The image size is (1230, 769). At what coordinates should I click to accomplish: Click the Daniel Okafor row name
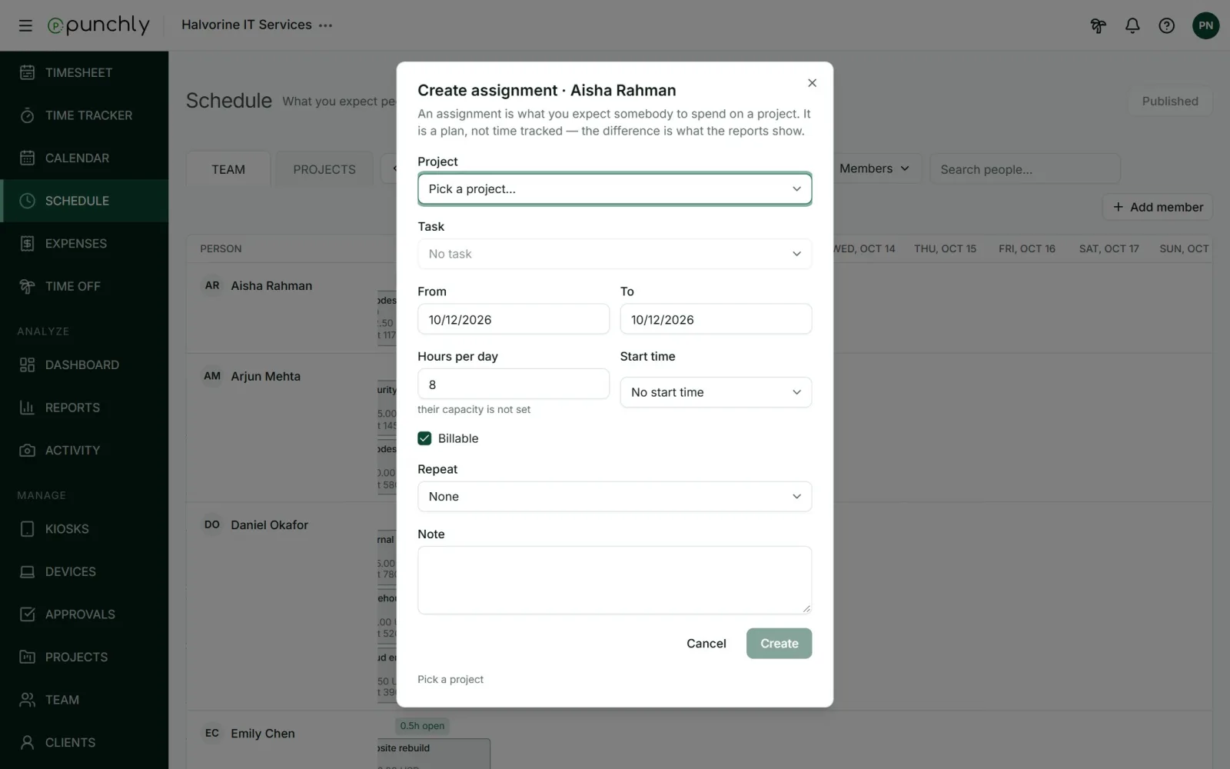point(269,524)
